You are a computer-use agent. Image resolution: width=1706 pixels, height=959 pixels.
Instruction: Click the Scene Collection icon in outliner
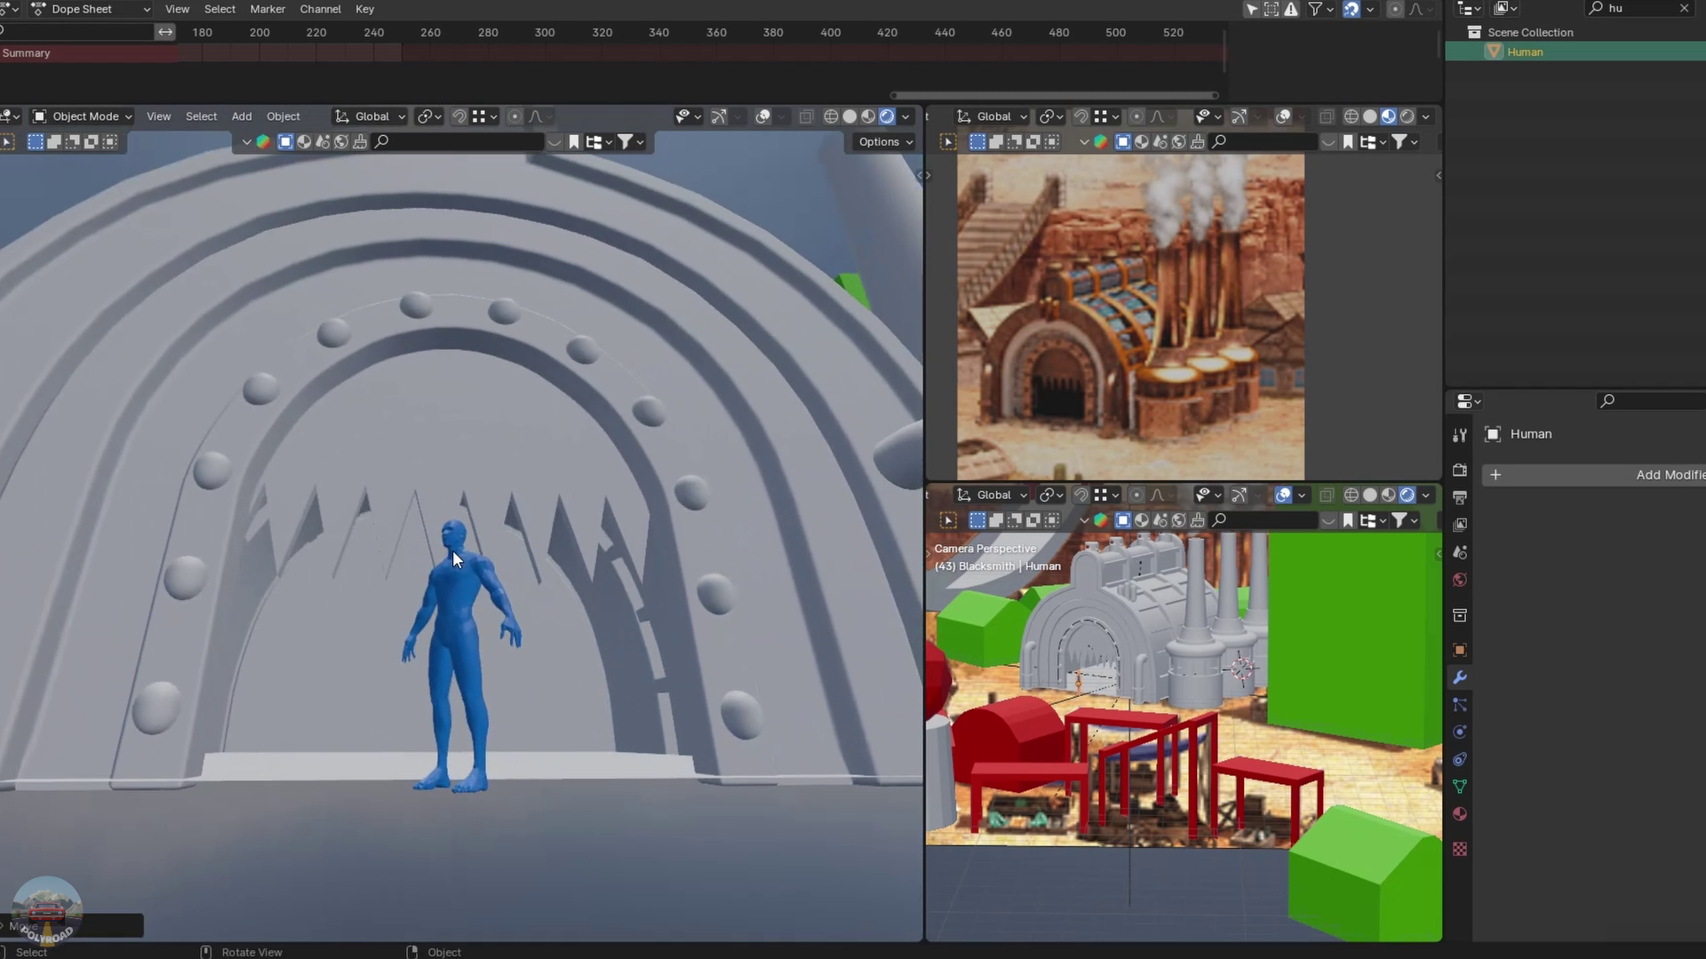[1474, 32]
